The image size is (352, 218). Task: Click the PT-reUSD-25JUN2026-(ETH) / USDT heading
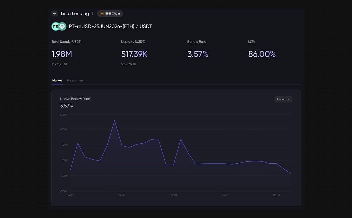[110, 26]
